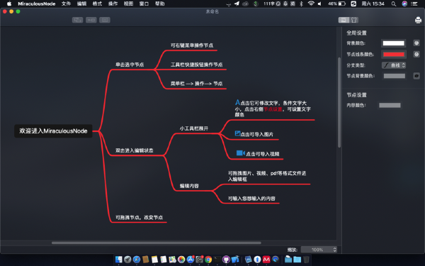
Task: Select the node 可输入您想输入的内容
Action: 251,199
